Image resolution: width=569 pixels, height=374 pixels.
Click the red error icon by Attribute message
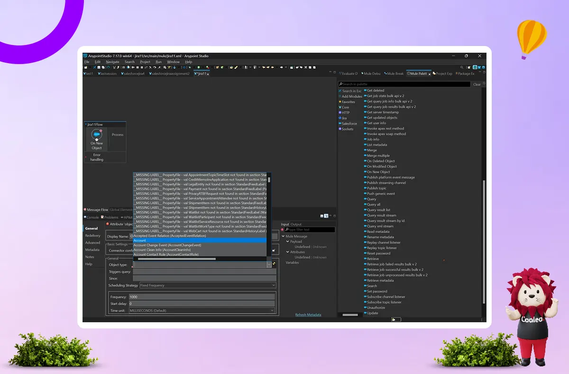108,224
